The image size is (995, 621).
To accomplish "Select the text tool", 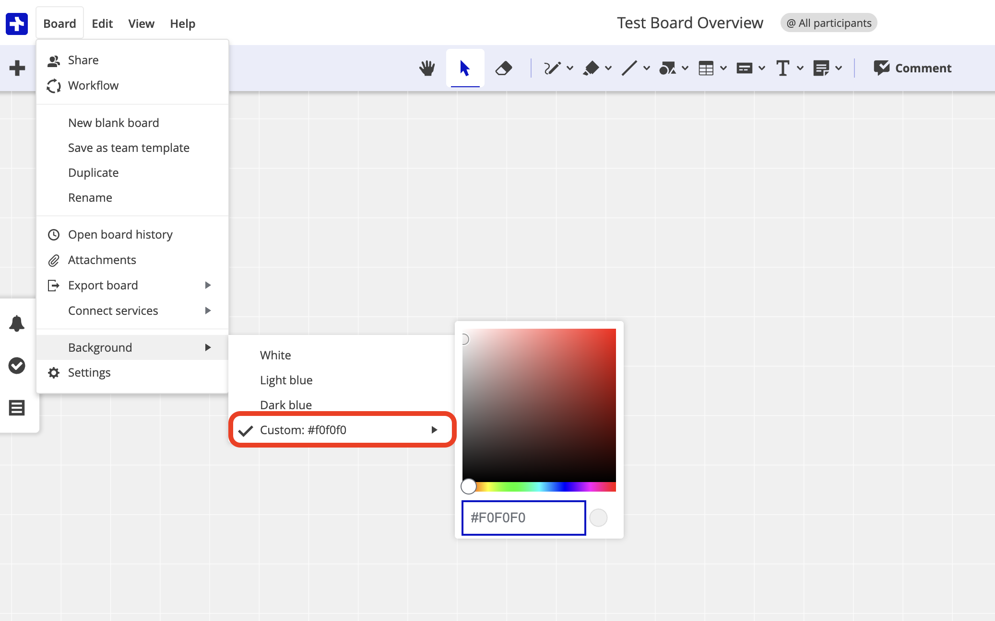I will [782, 68].
